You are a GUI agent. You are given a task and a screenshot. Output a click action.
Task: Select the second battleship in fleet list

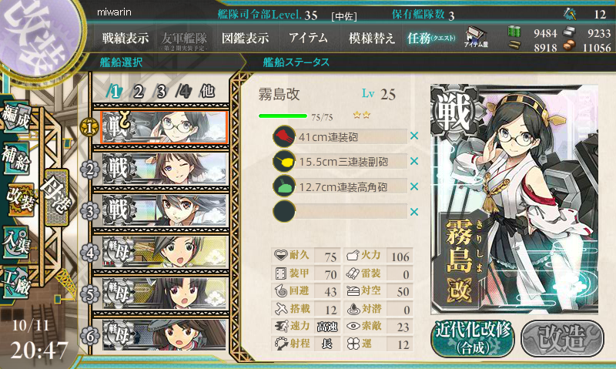[164, 169]
